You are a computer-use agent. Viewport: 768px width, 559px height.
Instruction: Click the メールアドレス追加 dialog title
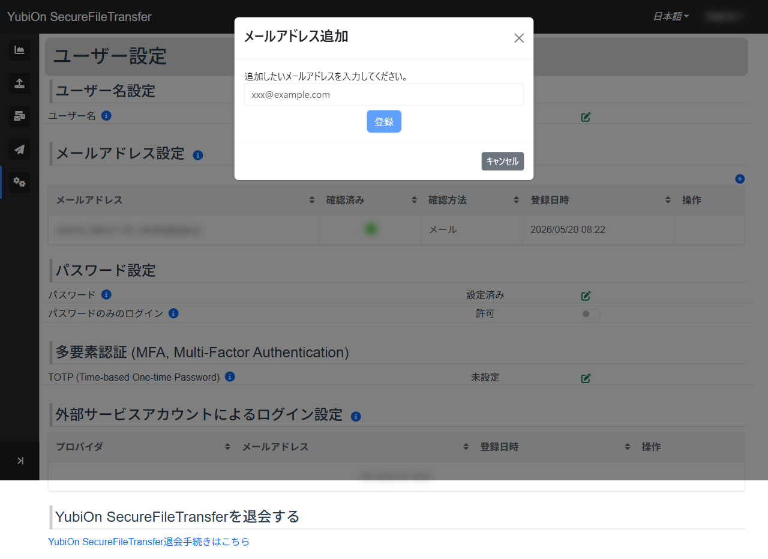tap(296, 36)
